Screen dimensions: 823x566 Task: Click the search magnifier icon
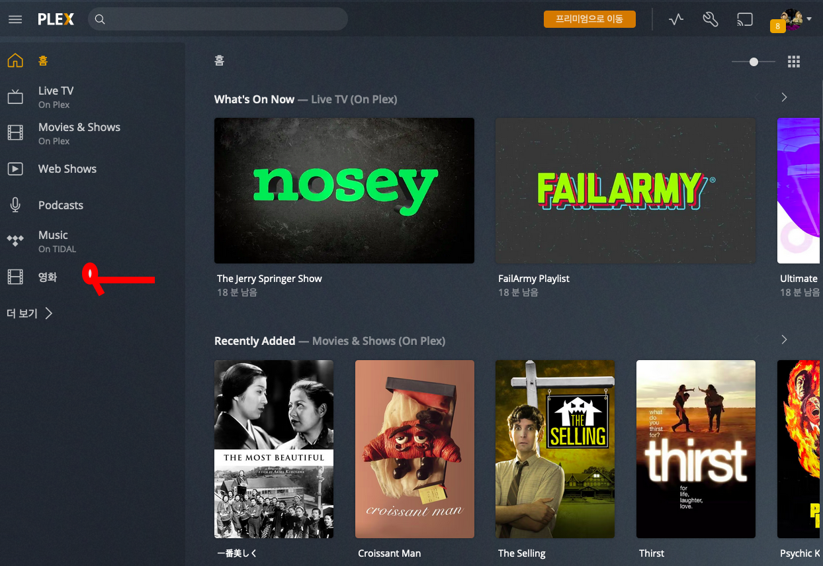coord(100,19)
